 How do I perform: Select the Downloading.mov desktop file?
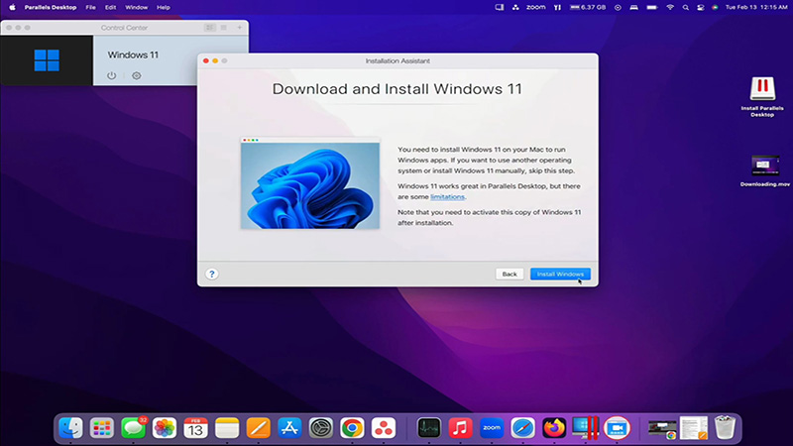click(764, 170)
